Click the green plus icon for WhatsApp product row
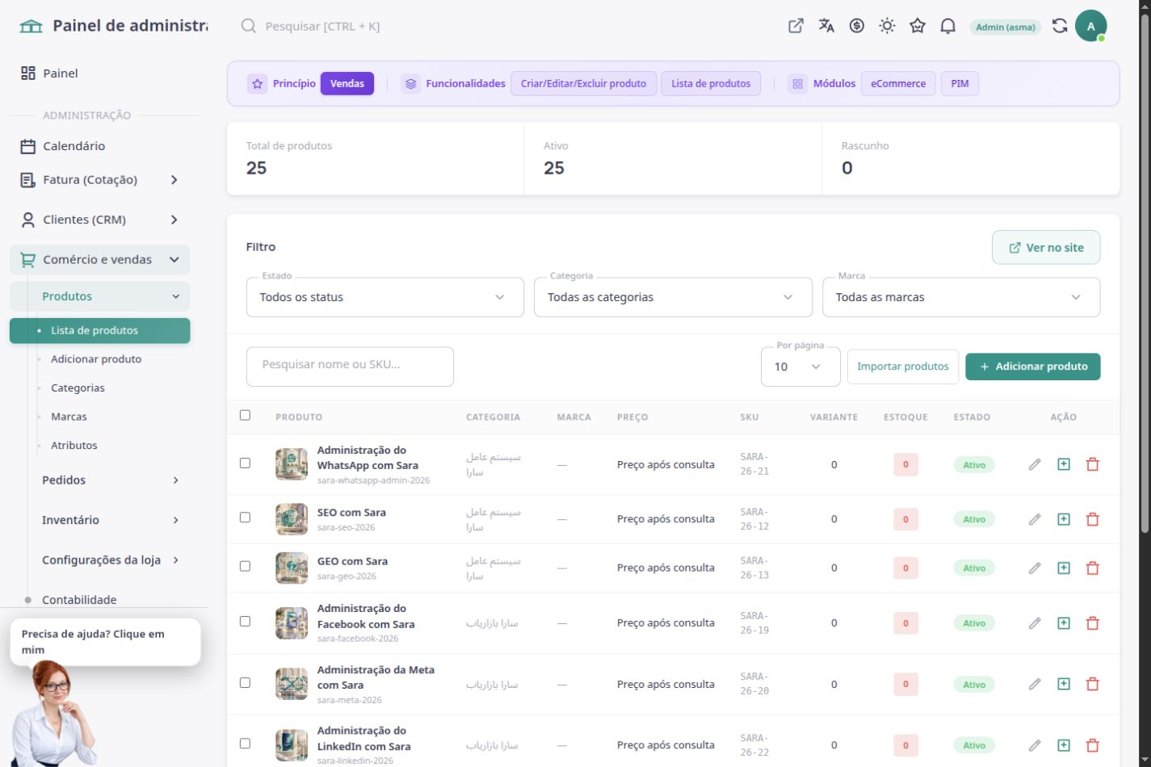Viewport: 1151px width, 767px height. pyautogui.click(x=1064, y=464)
